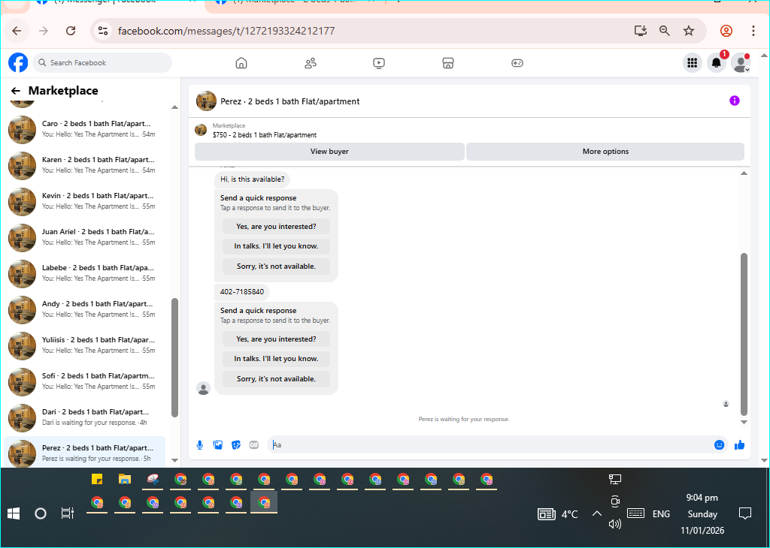This screenshot has width=770, height=548.
Task: Open the GIF picker icon
Action: click(x=254, y=445)
